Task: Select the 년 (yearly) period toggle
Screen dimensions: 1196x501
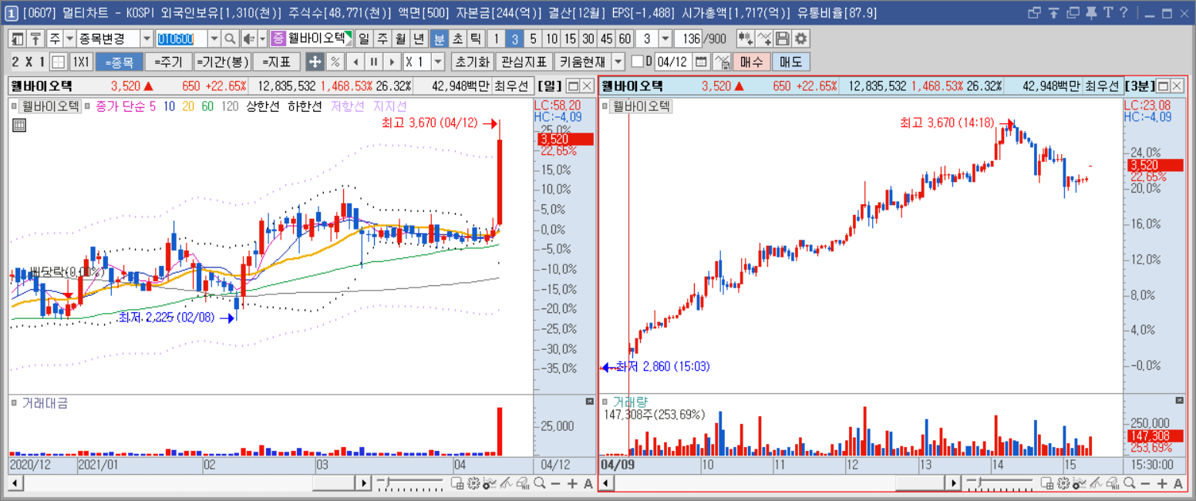Action: (419, 39)
